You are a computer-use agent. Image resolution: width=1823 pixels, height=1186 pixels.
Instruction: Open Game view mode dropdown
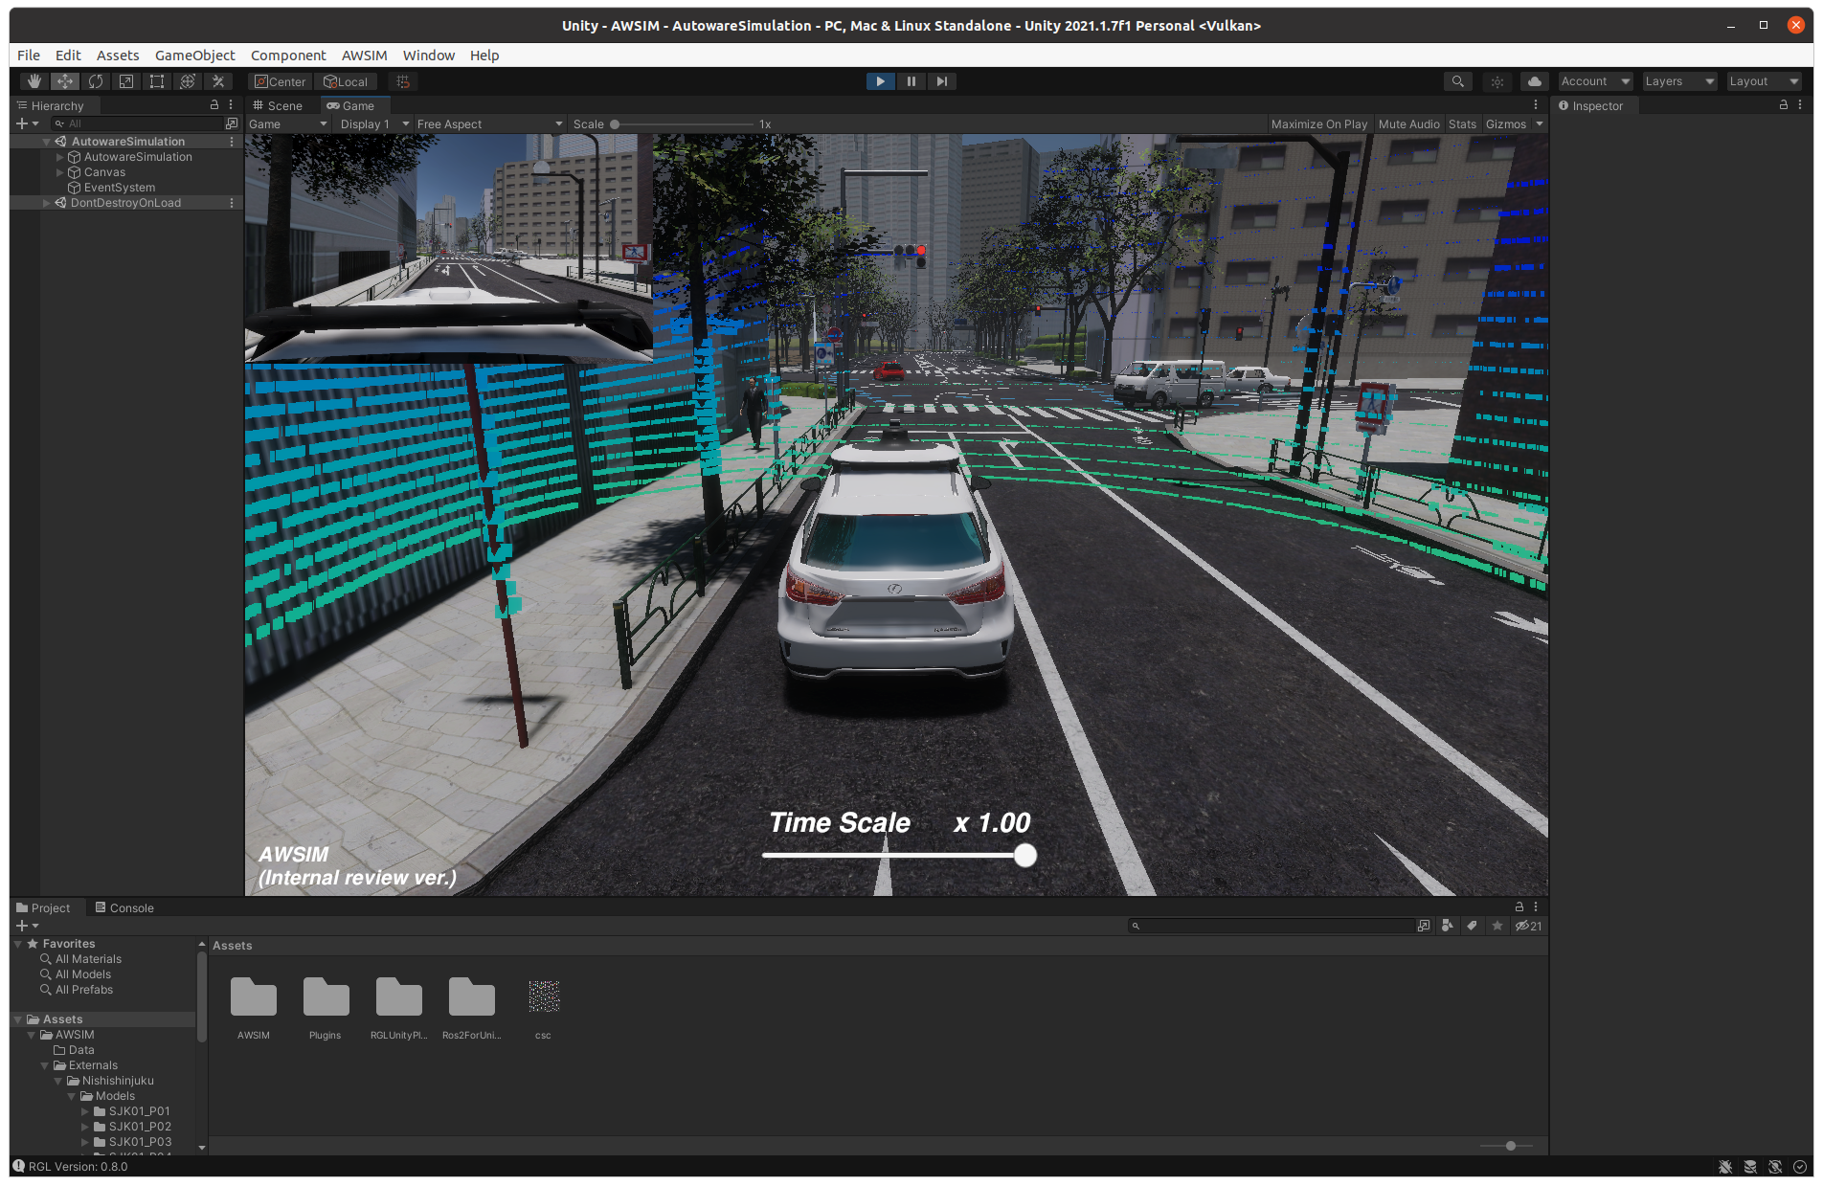(x=287, y=123)
